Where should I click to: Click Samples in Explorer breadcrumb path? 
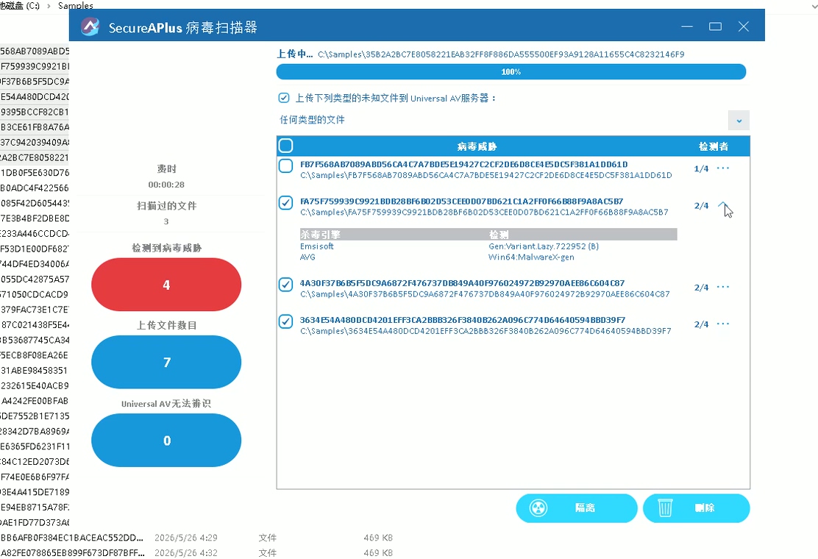76,5
